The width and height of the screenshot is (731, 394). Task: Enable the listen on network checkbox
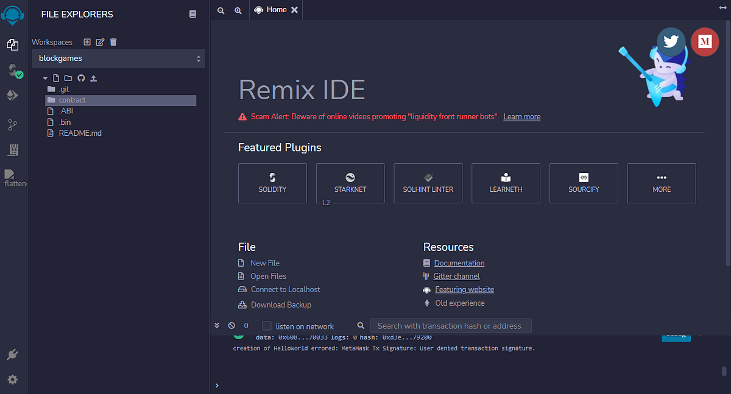click(266, 325)
